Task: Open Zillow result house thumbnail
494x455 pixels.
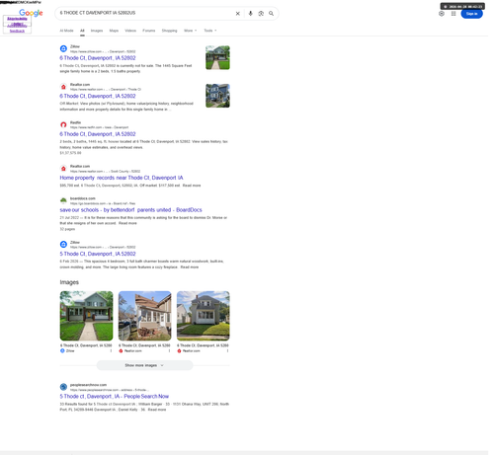Action: point(217,57)
